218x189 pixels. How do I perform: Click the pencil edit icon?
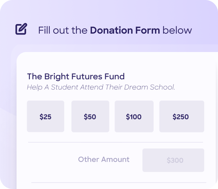(x=21, y=29)
